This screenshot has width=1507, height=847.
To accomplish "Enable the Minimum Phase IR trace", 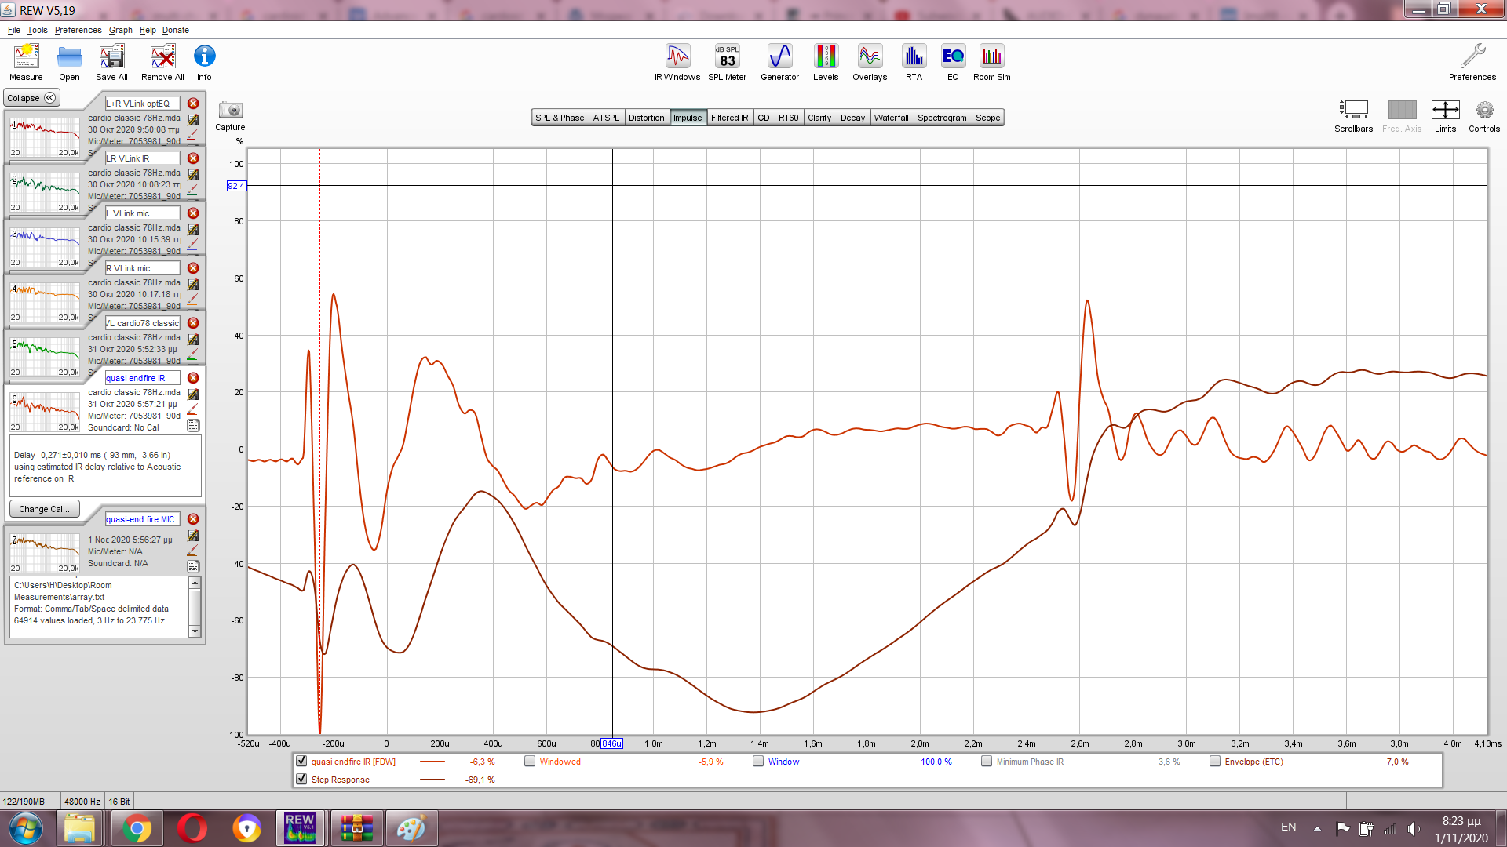I will 987,761.
